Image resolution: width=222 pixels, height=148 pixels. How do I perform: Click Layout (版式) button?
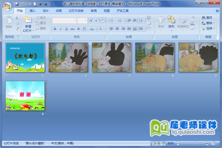pyautogui.click(x=42, y=17)
